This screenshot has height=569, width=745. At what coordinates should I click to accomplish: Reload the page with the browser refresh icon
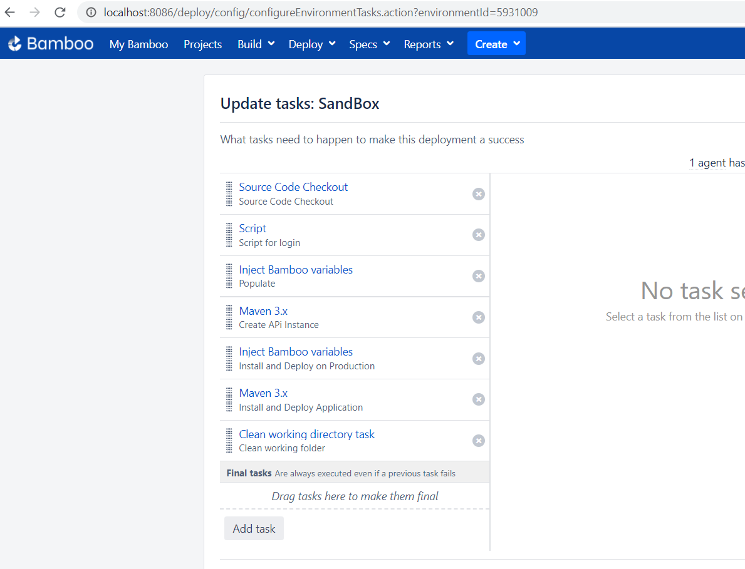pyautogui.click(x=60, y=13)
